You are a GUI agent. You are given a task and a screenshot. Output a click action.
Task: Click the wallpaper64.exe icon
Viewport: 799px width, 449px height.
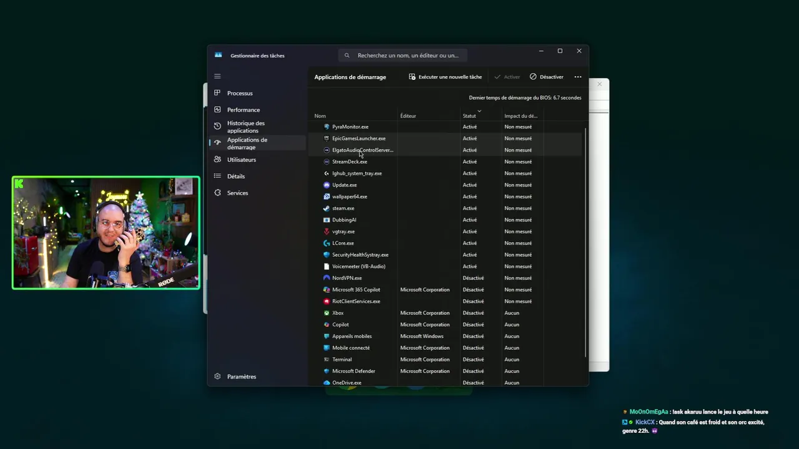point(326,196)
